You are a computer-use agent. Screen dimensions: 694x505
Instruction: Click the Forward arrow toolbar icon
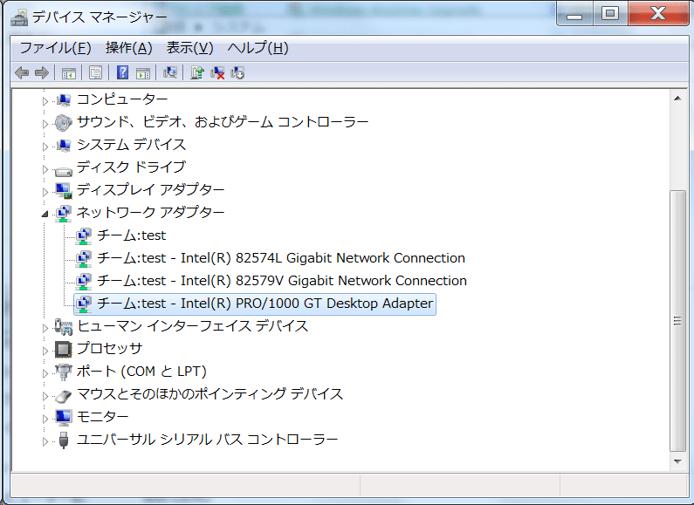[x=42, y=72]
